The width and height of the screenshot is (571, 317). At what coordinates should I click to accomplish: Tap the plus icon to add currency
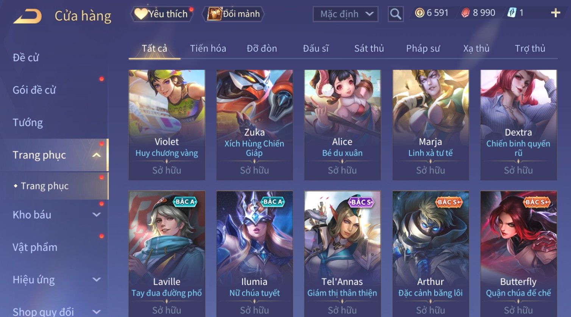point(555,13)
